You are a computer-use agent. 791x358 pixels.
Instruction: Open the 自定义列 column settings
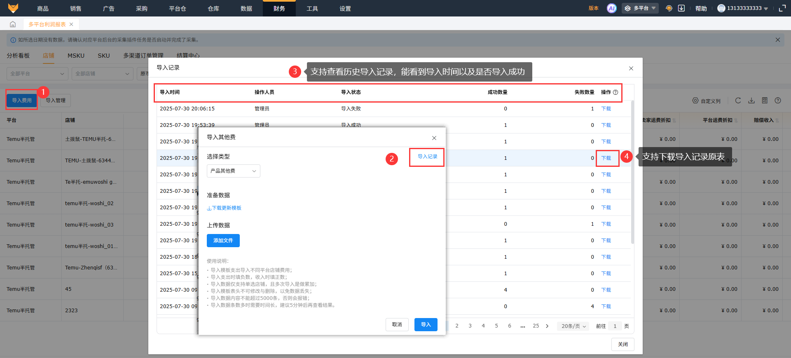tap(707, 101)
